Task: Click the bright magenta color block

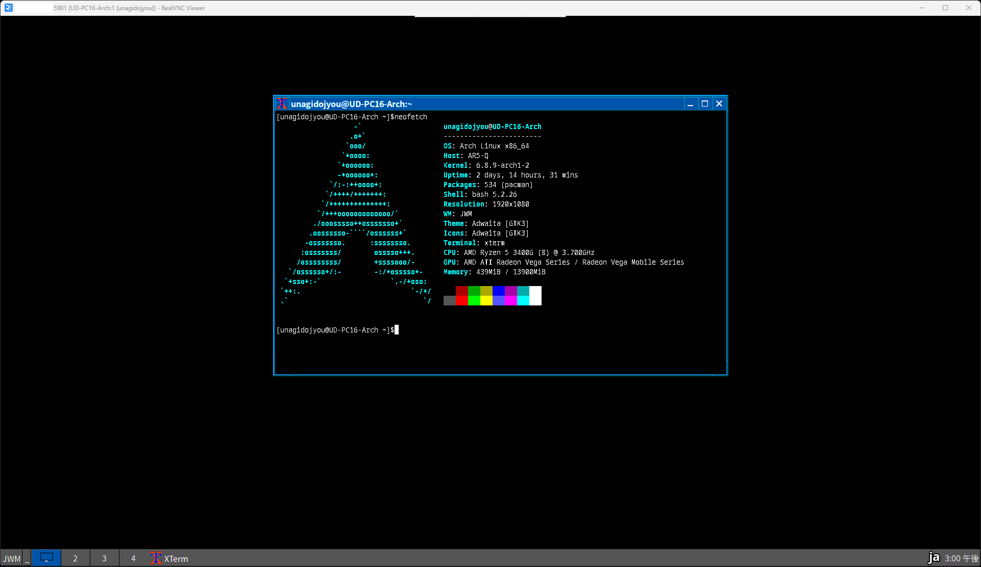Action: tap(511, 301)
